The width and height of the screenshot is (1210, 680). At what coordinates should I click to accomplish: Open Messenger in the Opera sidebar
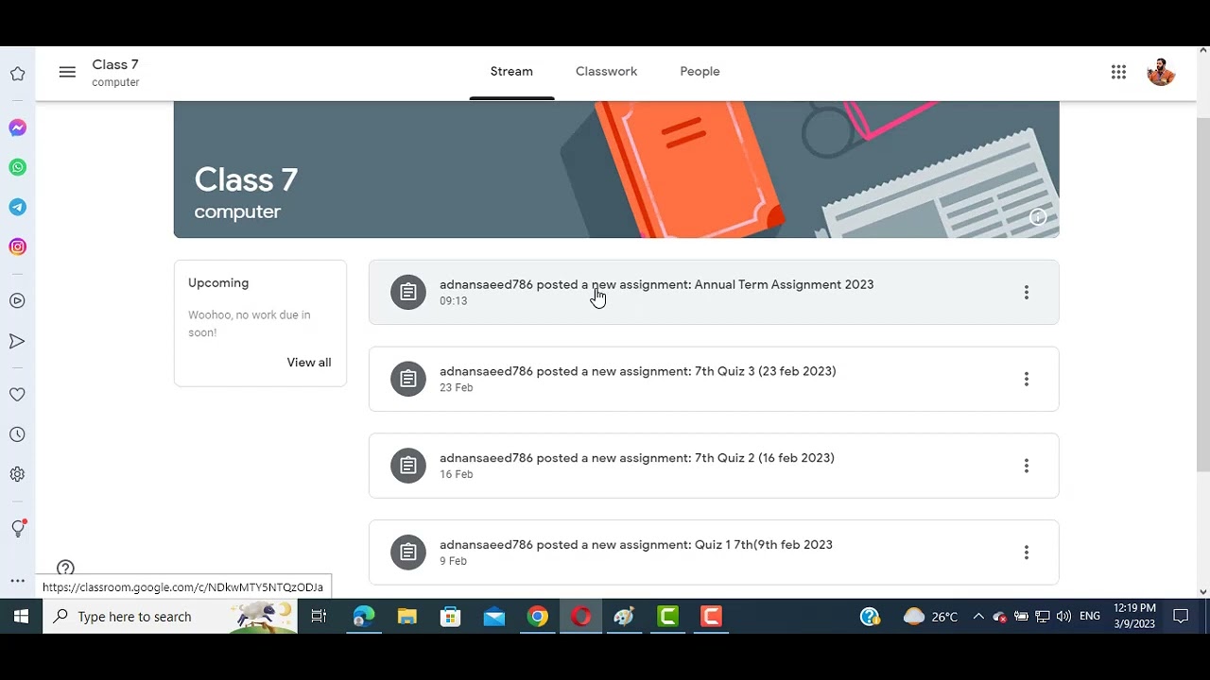coord(18,127)
